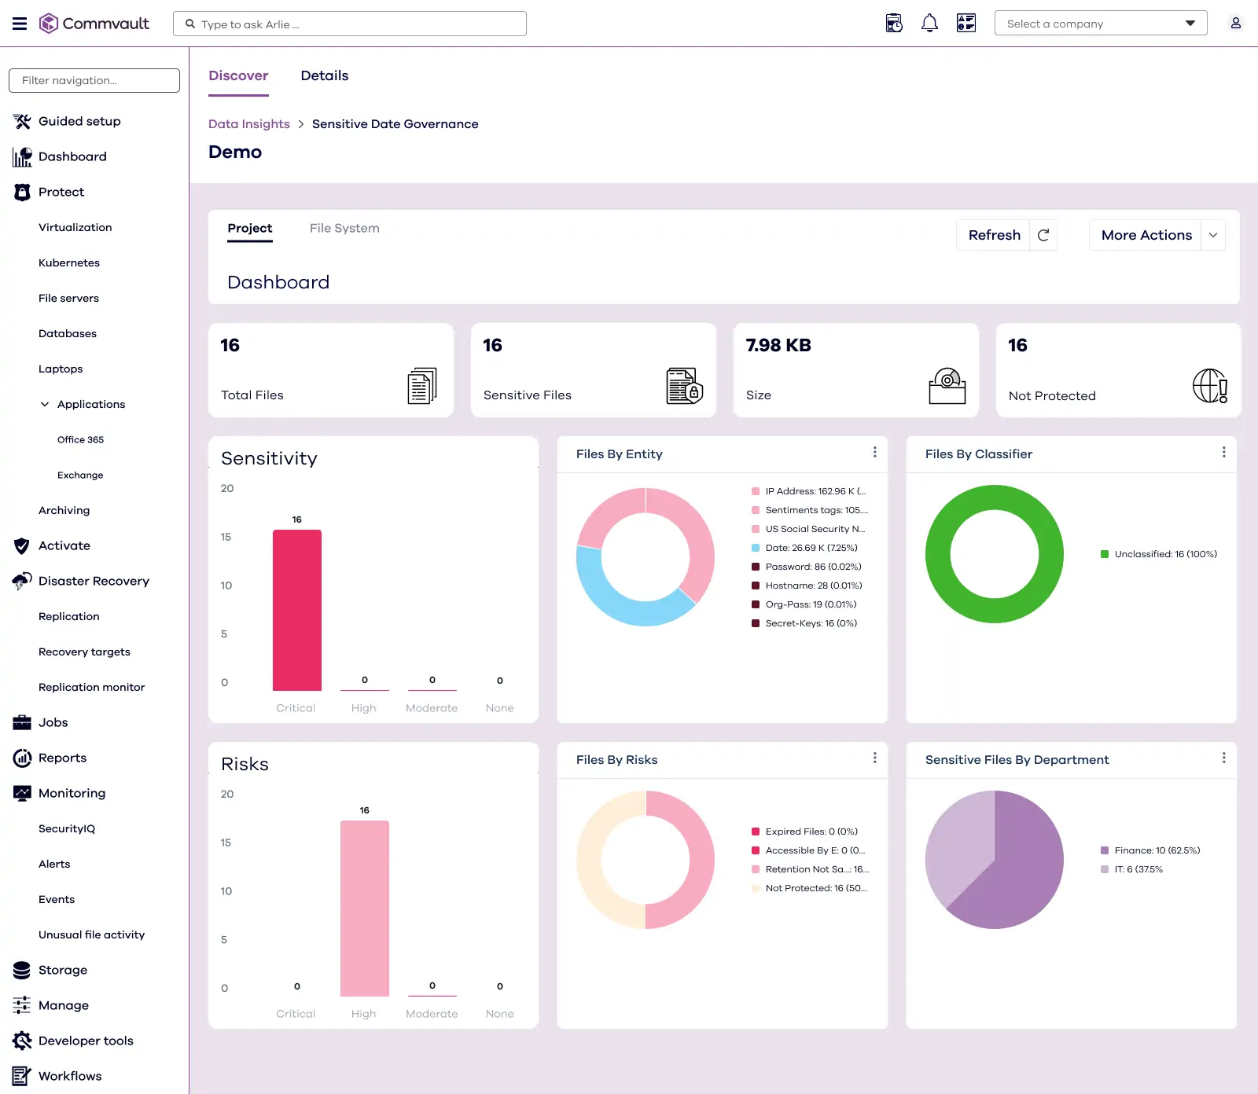Open the hamburger navigation menu
1258x1094 pixels.
point(20,24)
